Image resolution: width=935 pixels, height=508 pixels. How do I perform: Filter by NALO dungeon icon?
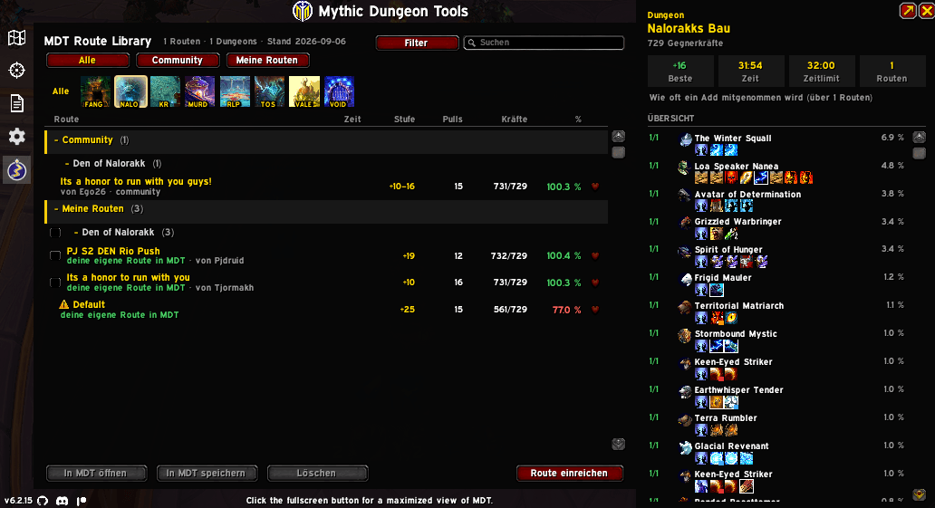(130, 91)
